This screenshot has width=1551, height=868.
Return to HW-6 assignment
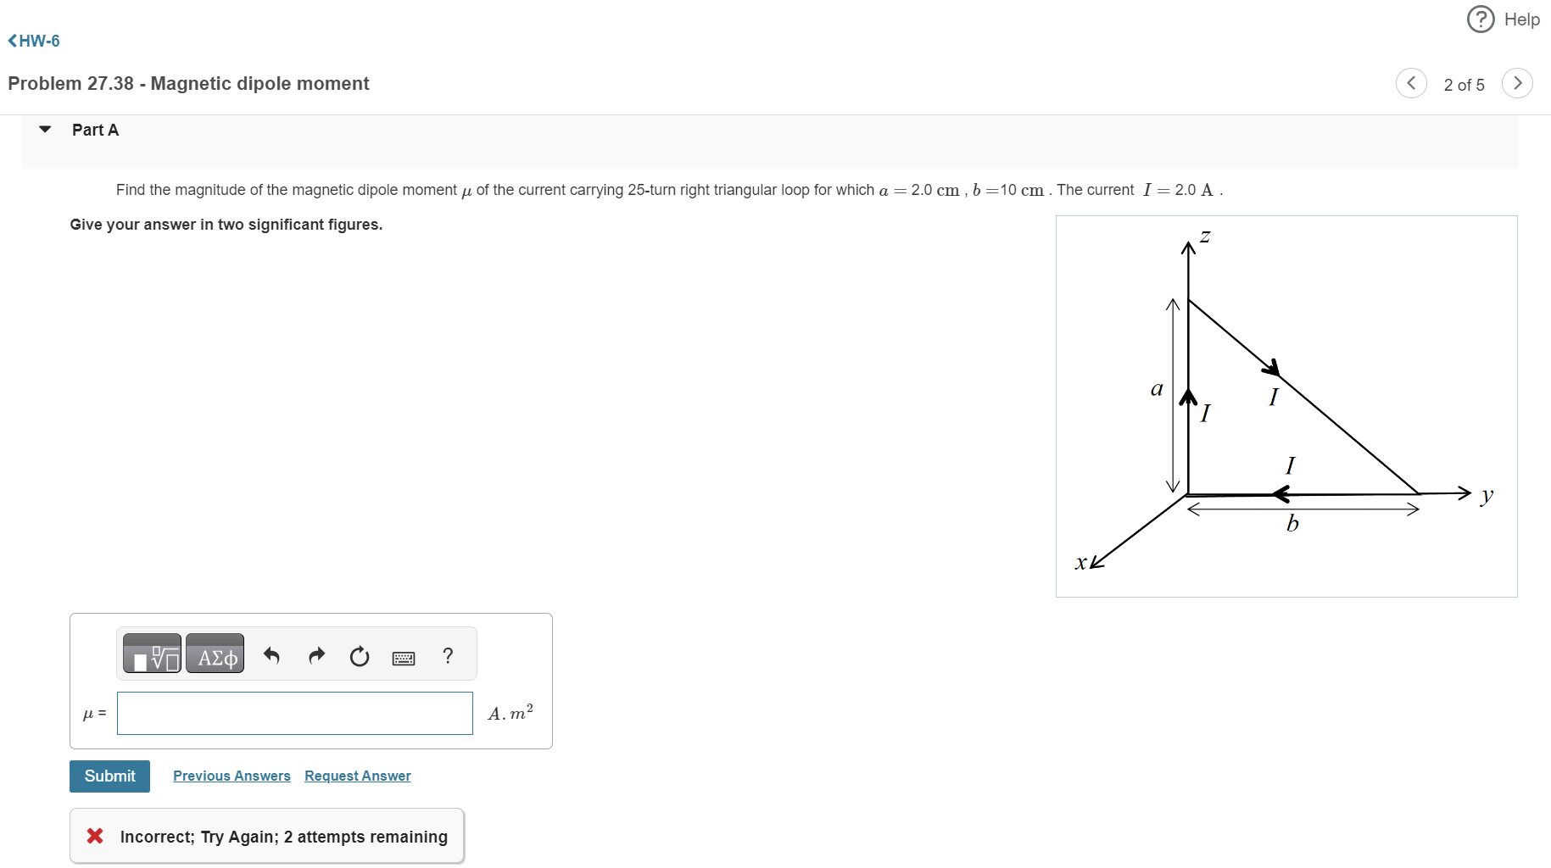click(33, 41)
